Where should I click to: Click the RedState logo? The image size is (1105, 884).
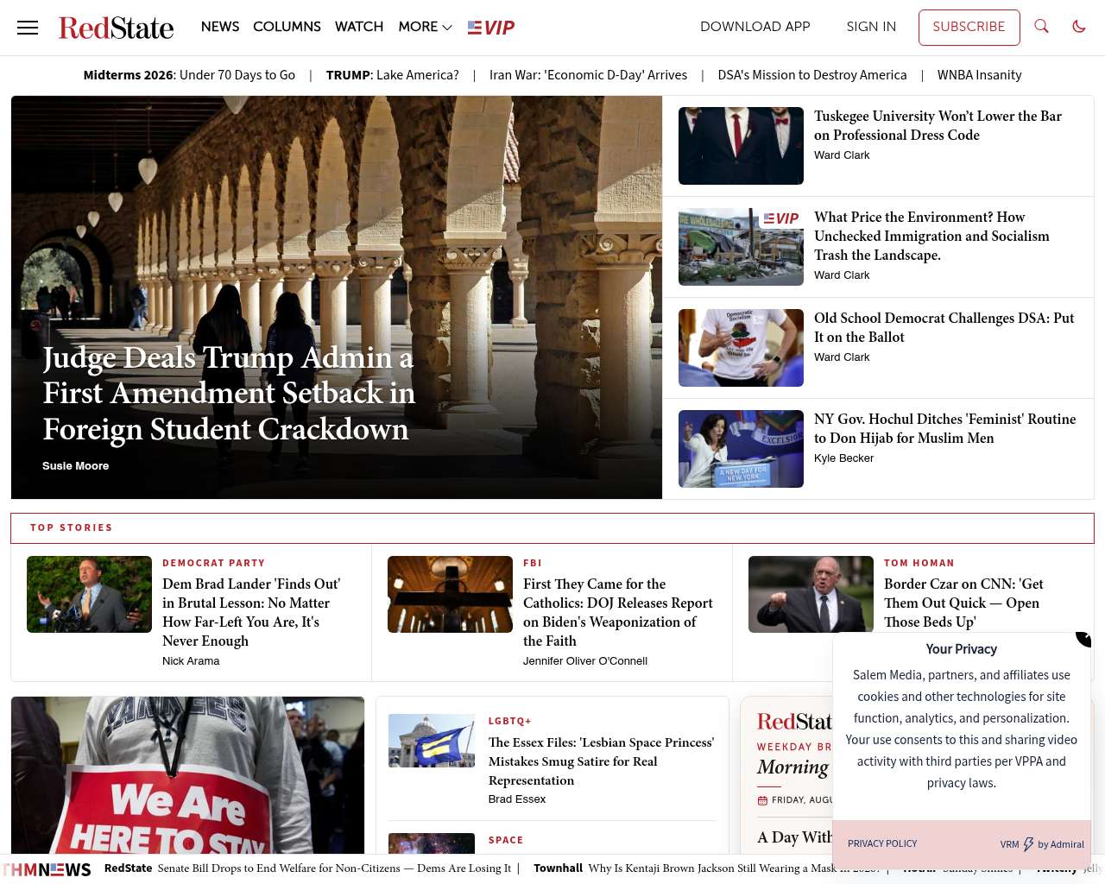116,28
